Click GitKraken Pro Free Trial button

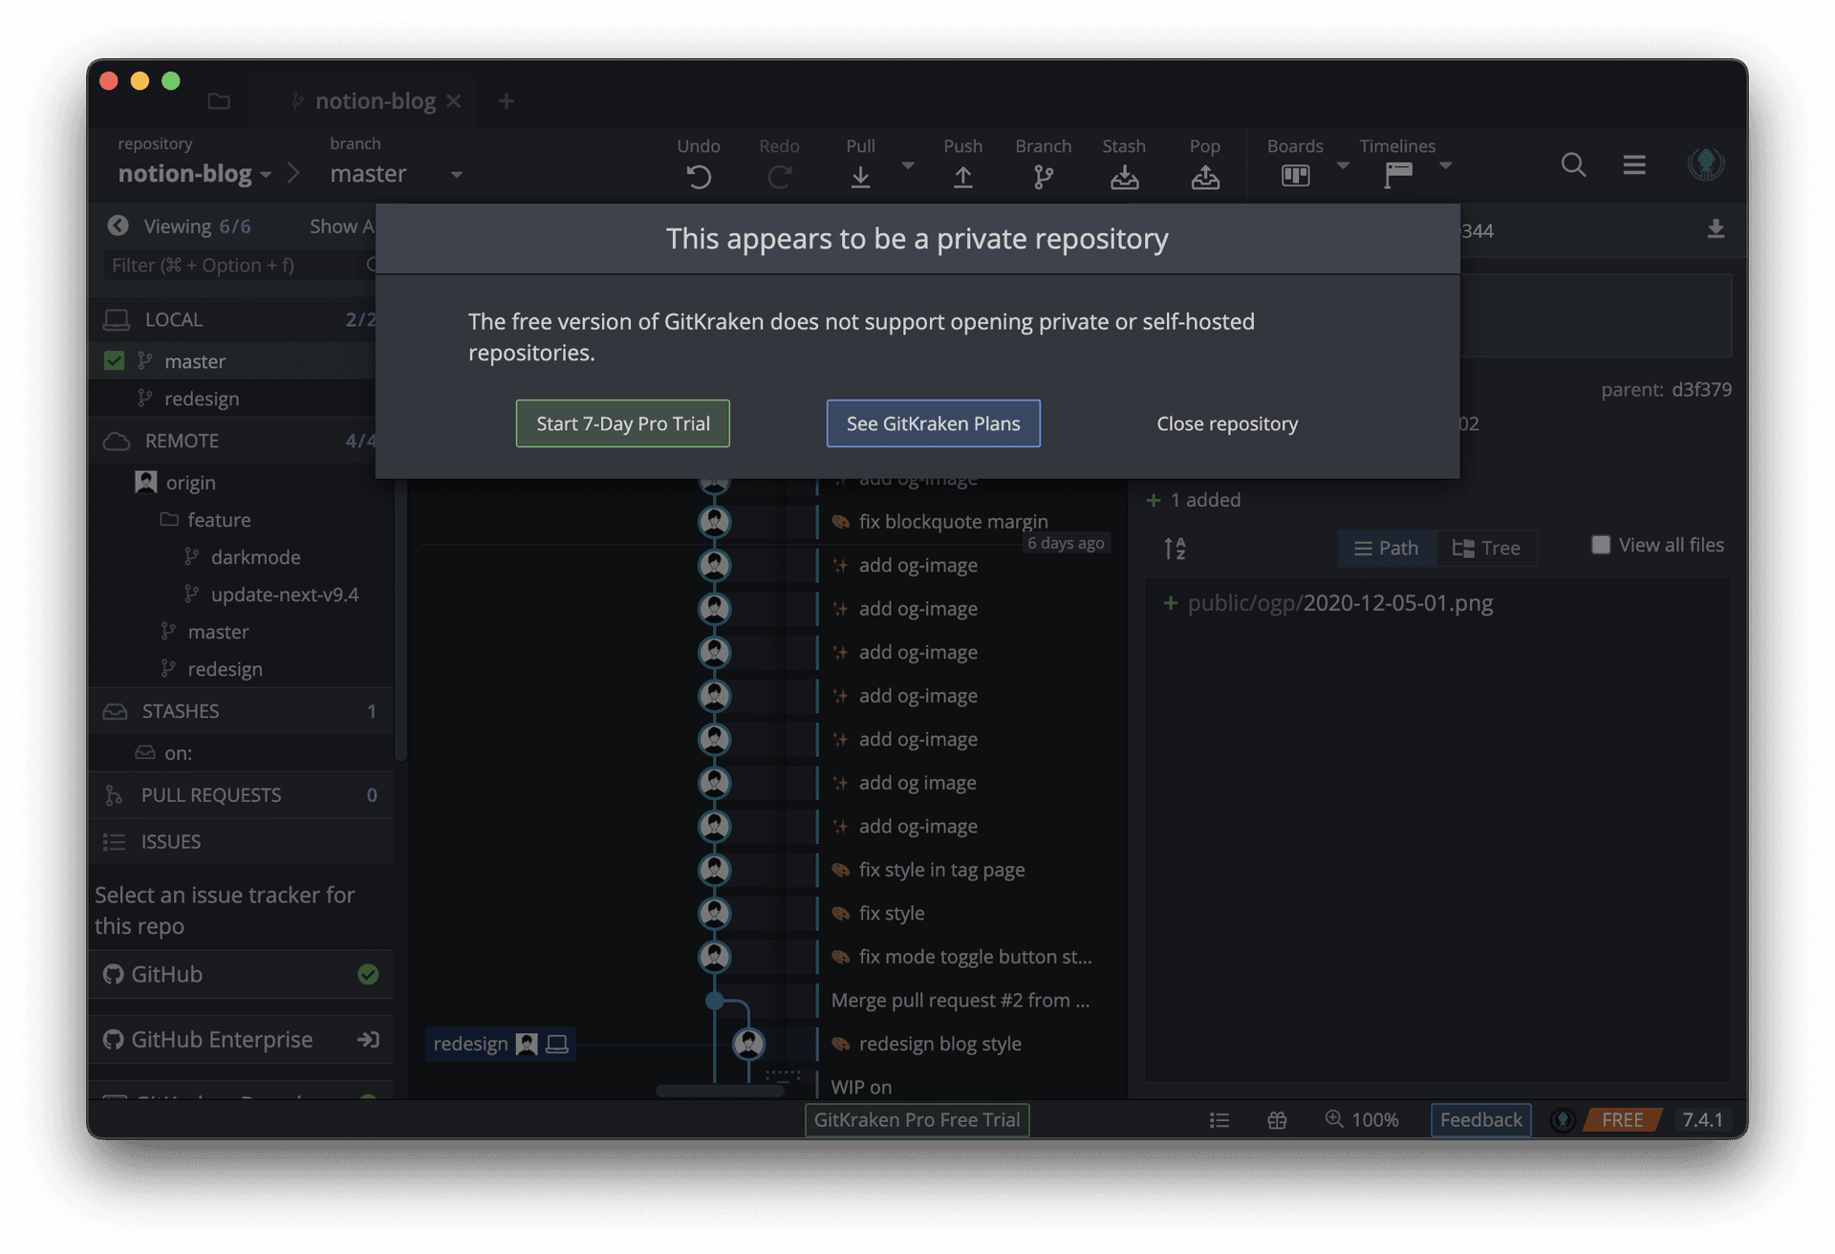pos(917,1119)
